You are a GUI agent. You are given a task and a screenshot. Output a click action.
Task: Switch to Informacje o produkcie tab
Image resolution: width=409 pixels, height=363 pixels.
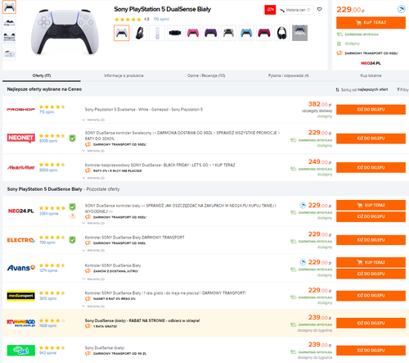124,75
